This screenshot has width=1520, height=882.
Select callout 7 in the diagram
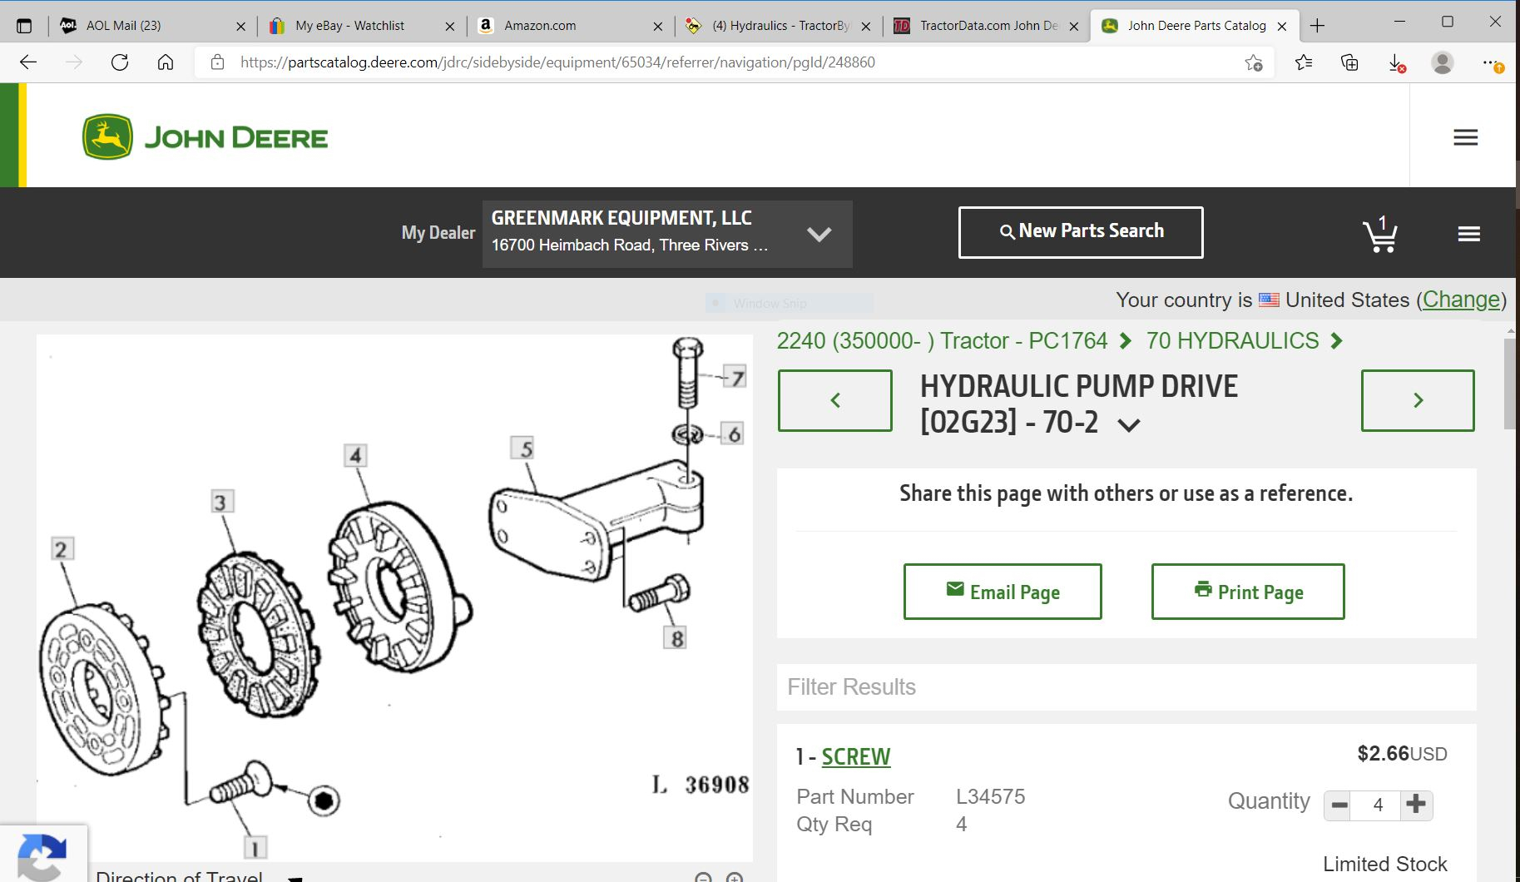[734, 377]
